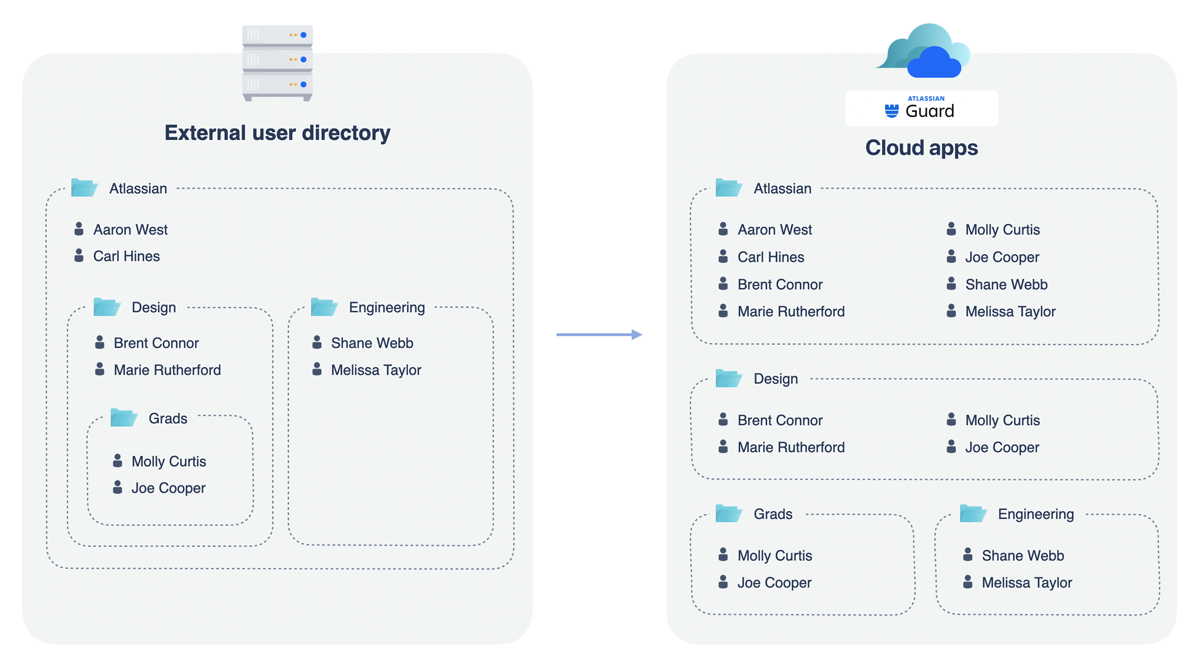Screen dimensions: 1202x665
Task: Click the user icon beside Aaron West in Cloud Atlassian group
Action: [x=723, y=228]
